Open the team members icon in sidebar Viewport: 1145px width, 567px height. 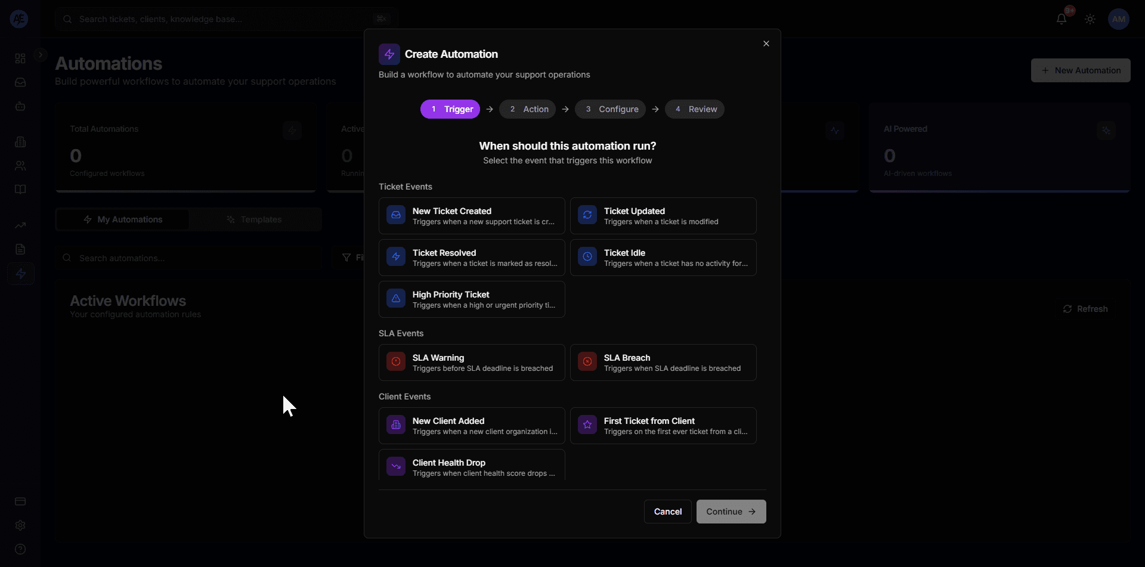20,166
